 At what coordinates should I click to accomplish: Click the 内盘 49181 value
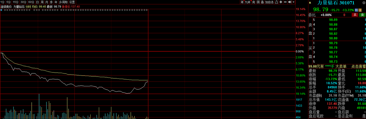pos(361,107)
